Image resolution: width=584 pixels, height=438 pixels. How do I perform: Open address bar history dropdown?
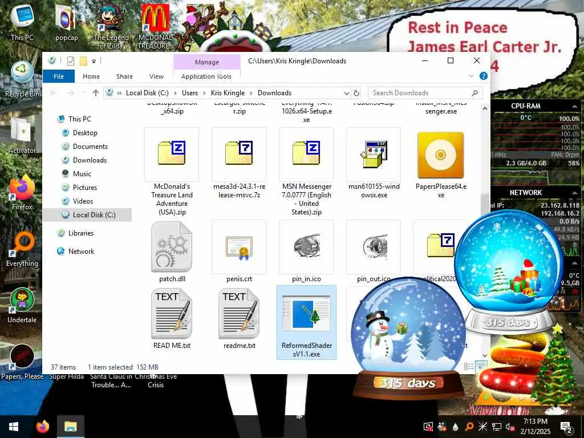(x=346, y=93)
